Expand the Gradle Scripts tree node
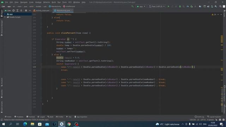Viewport: 226px width, 127px height. coord(5,17)
